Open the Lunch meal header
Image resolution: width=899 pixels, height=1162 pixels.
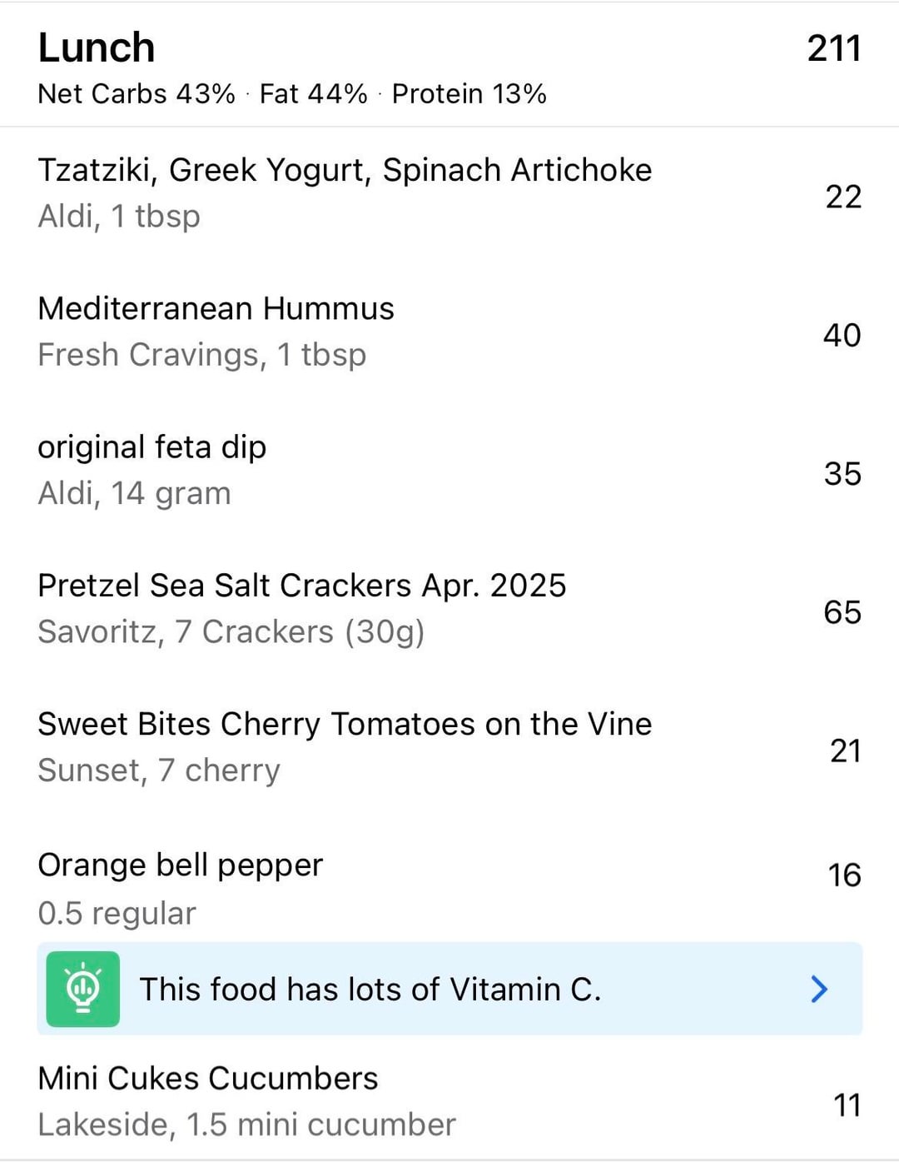point(97,47)
